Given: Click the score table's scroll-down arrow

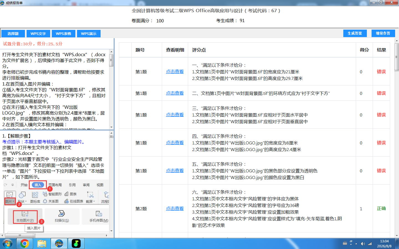Looking at the screenshot, I should point(397,235).
